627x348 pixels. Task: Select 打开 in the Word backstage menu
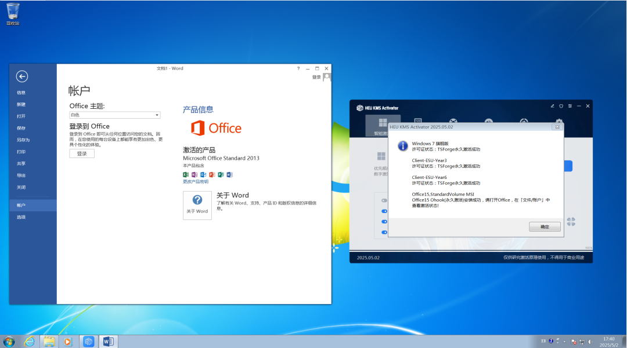21,116
